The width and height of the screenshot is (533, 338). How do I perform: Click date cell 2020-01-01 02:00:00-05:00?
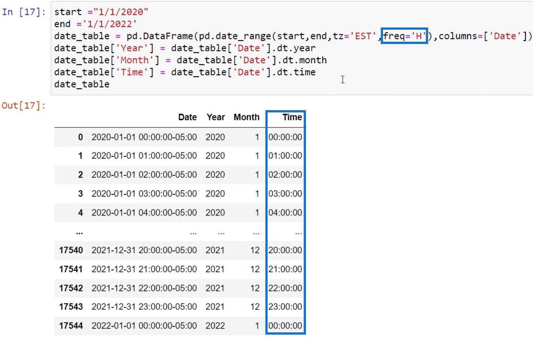(x=144, y=175)
